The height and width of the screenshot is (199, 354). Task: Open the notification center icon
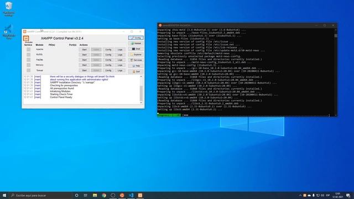pyautogui.click(x=348, y=195)
